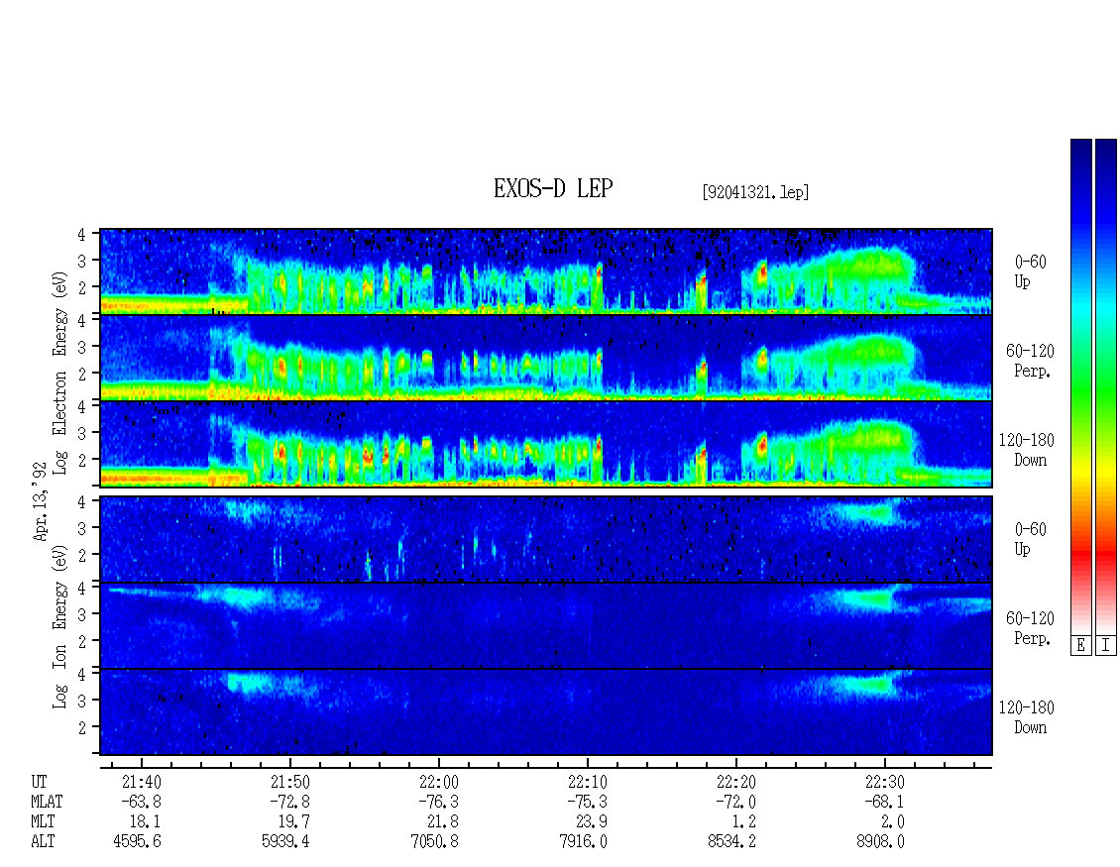Click the MLAT value '-75.3'
This screenshot has width=1120, height=867.
click(x=587, y=802)
